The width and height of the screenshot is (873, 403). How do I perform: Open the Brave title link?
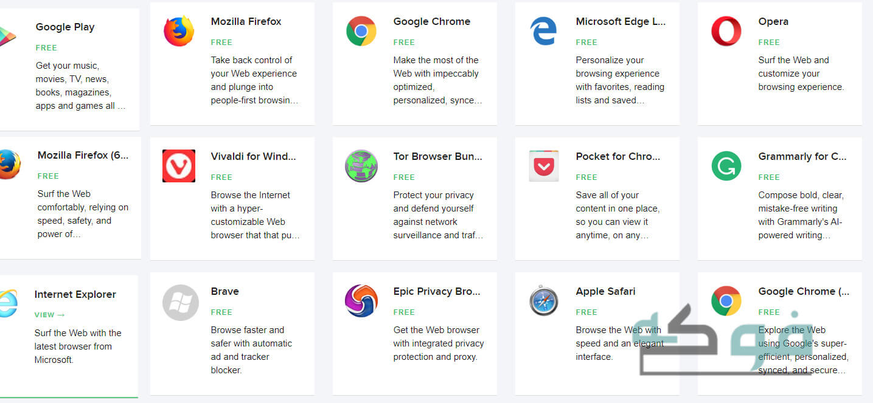click(224, 291)
